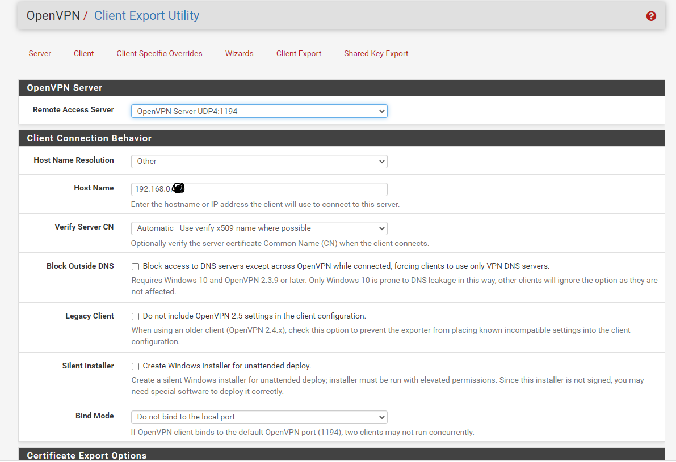Viewport: 676px width, 462px height.
Task: Click the OpenVPN Server section header
Action: click(342, 88)
